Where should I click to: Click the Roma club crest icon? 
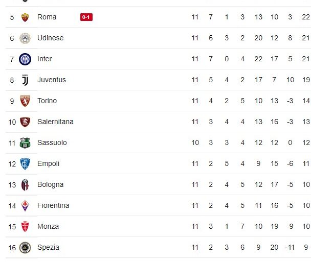[25, 17]
